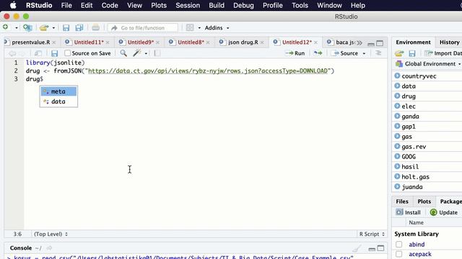Click the Compile Report notebook icon
The width and height of the screenshot is (462, 259).
(157, 53)
